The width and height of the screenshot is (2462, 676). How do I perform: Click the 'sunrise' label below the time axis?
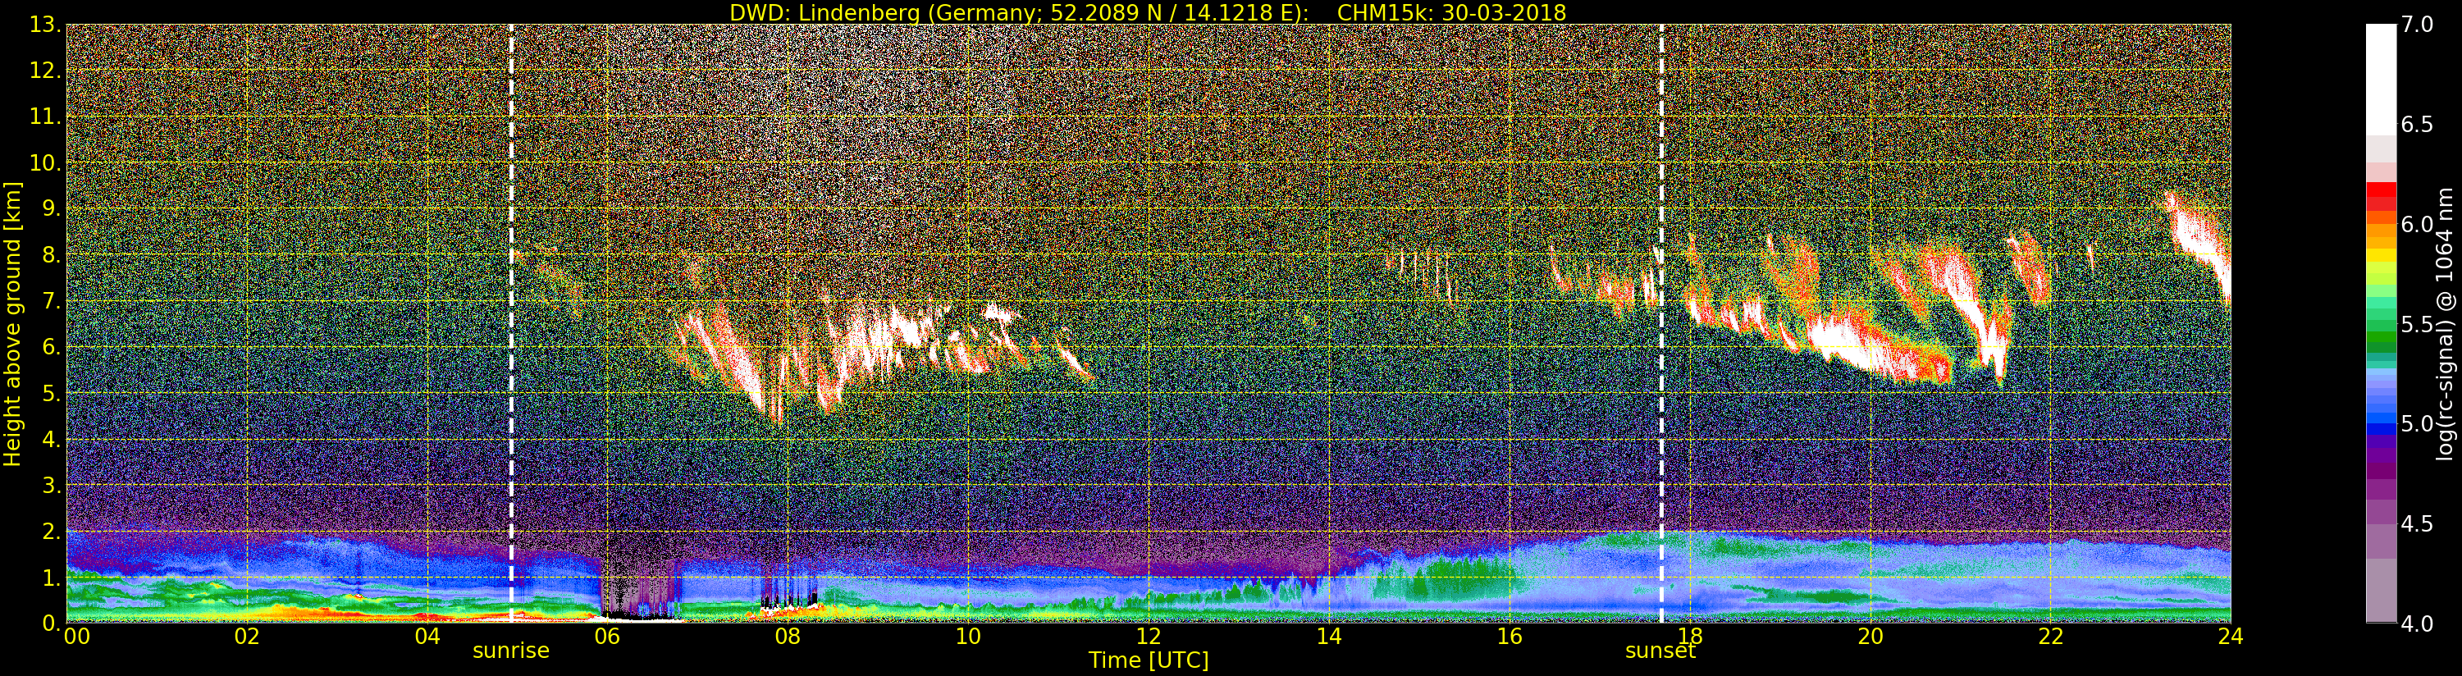pyautogui.click(x=511, y=651)
